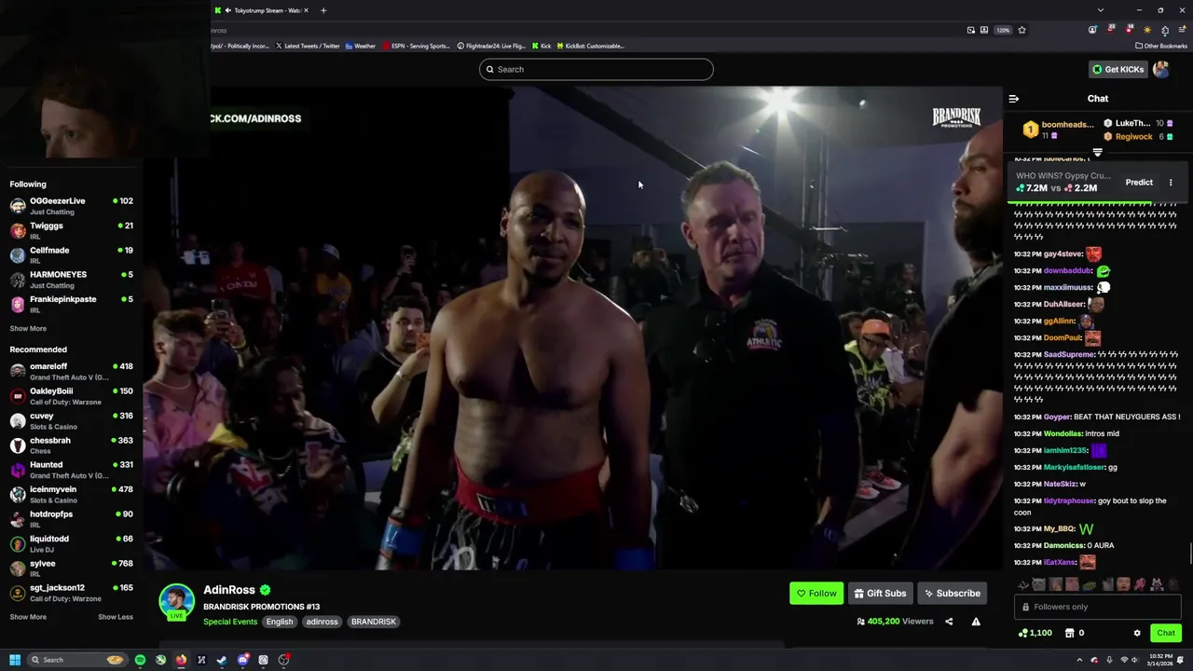
Task: Open liquidtodd recommended channel
Action: tap(71, 543)
